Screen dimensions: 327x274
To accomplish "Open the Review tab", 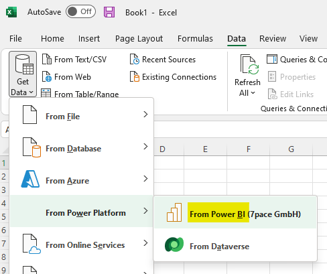I will tap(273, 39).
